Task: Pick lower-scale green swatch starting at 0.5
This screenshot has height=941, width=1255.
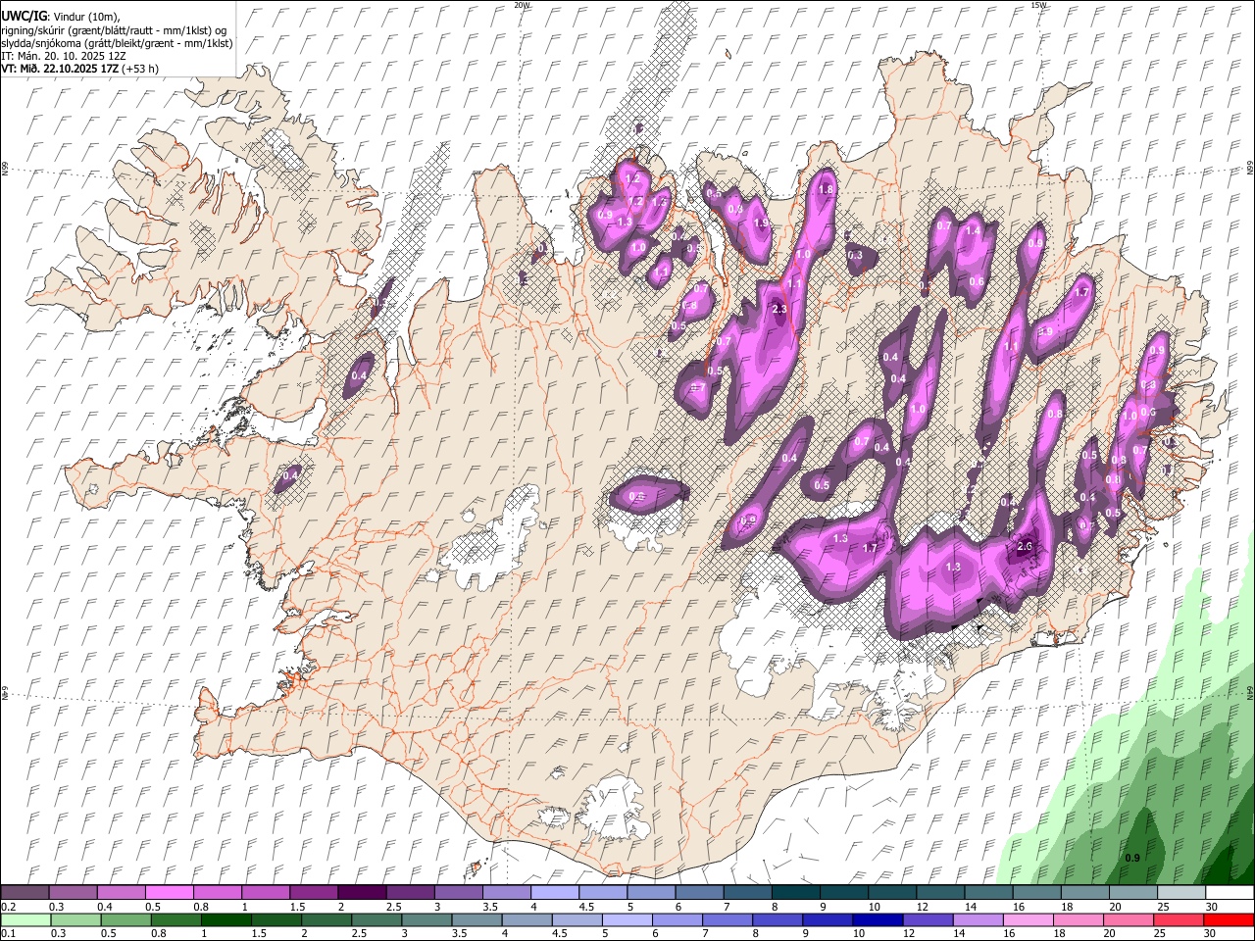Action: (125, 920)
